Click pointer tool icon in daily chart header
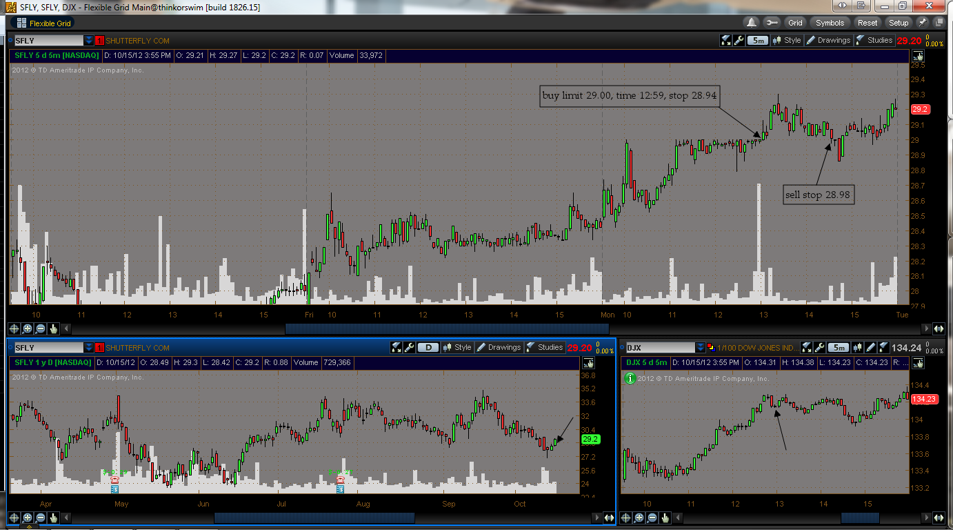Image resolution: width=953 pixels, height=530 pixels. [x=588, y=363]
